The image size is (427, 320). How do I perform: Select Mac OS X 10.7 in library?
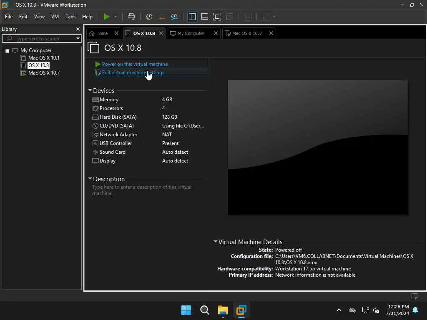(43, 73)
